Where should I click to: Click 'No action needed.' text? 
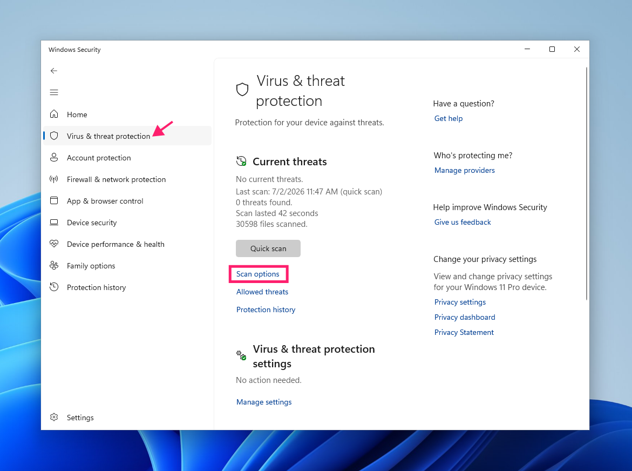(268, 380)
